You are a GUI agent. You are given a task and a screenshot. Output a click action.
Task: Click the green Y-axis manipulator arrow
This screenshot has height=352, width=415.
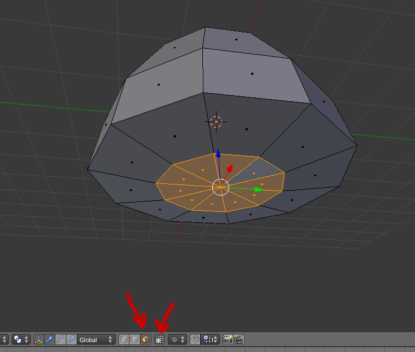click(x=259, y=189)
